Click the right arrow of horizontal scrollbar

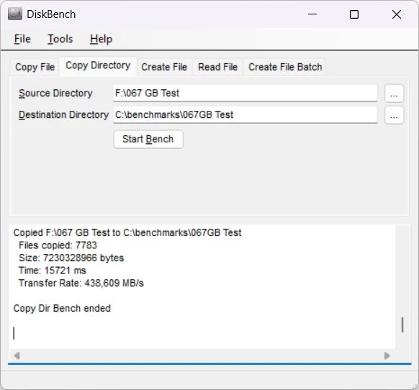click(387, 355)
